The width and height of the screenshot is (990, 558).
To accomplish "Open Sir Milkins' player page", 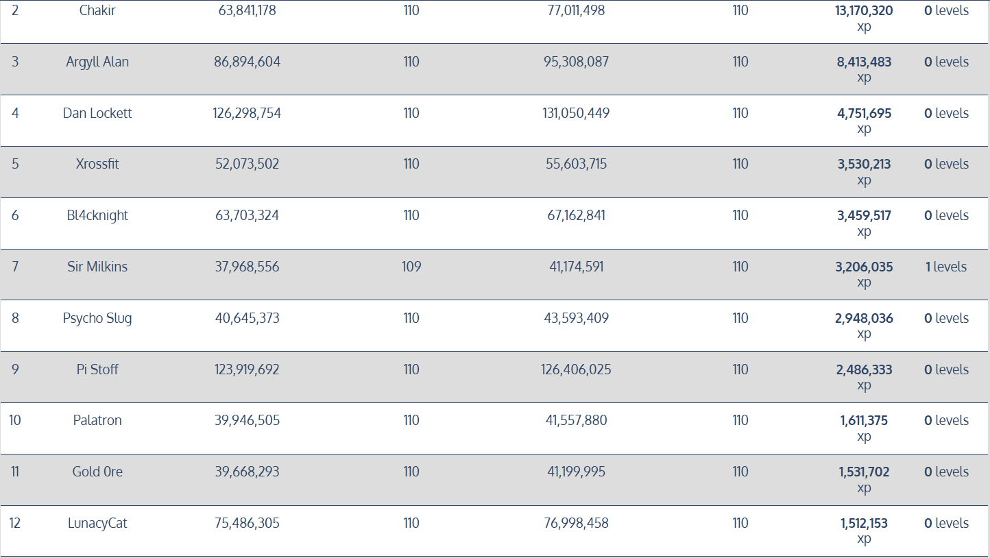I will pyautogui.click(x=97, y=267).
